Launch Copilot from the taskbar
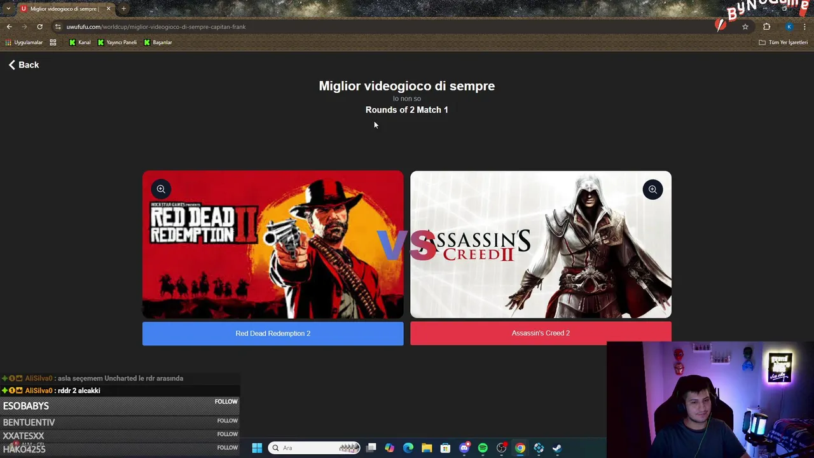This screenshot has width=814, height=458. [x=389, y=448]
